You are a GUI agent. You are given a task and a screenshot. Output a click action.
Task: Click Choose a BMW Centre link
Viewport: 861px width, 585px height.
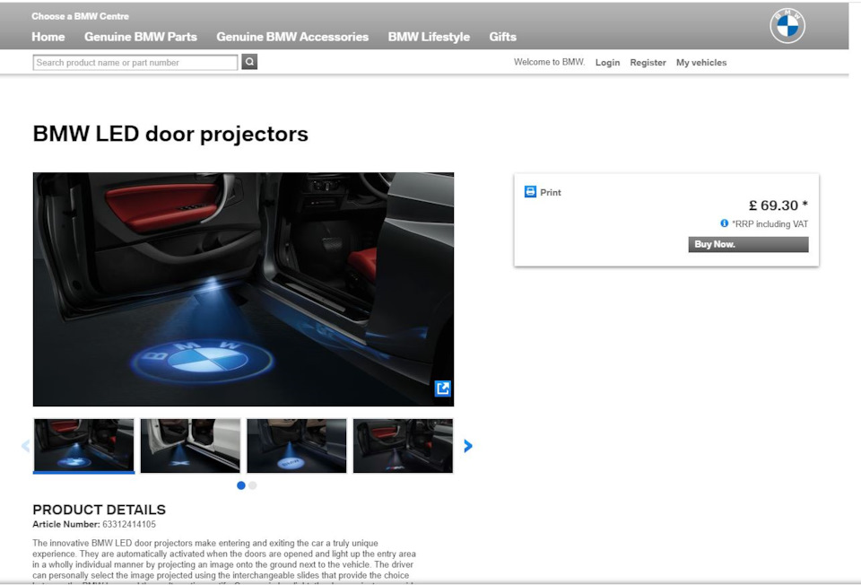pos(80,16)
